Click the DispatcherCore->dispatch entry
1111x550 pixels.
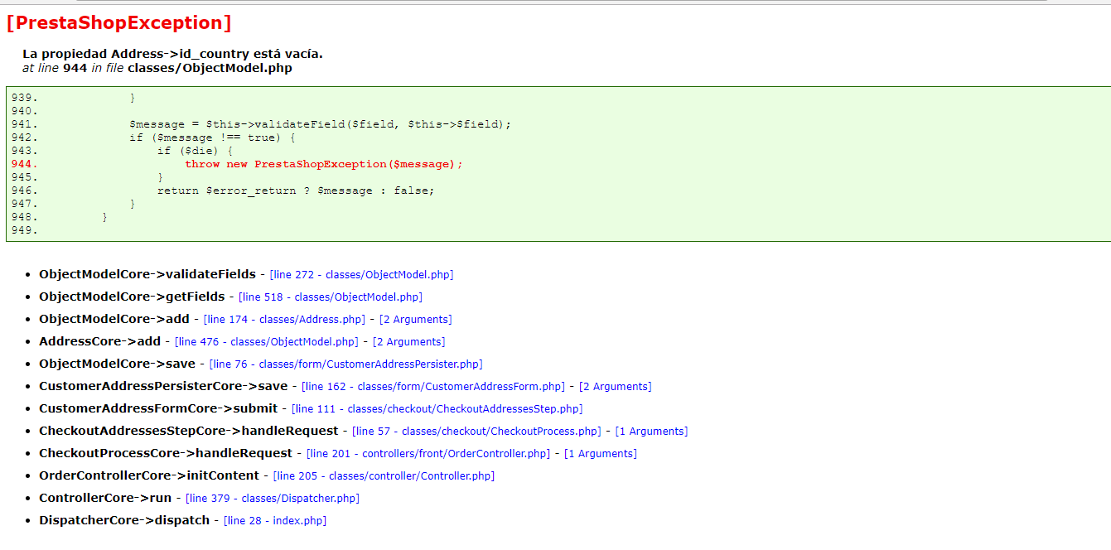[124, 520]
